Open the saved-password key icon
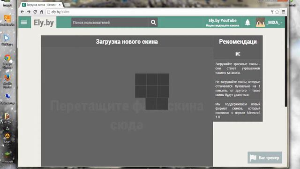 point(272,12)
